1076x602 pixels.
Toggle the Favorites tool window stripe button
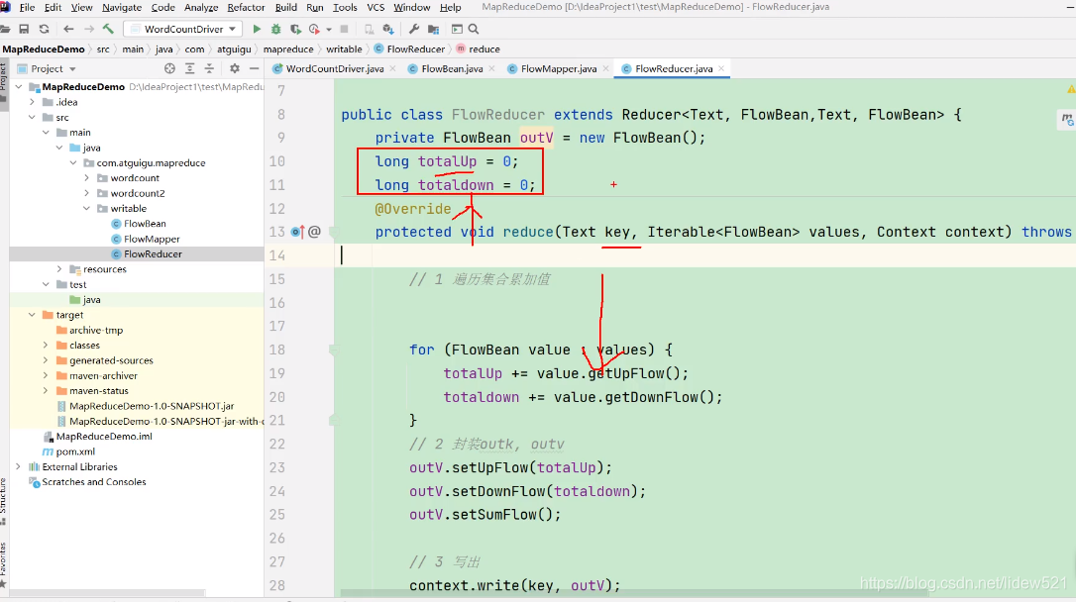[3, 564]
